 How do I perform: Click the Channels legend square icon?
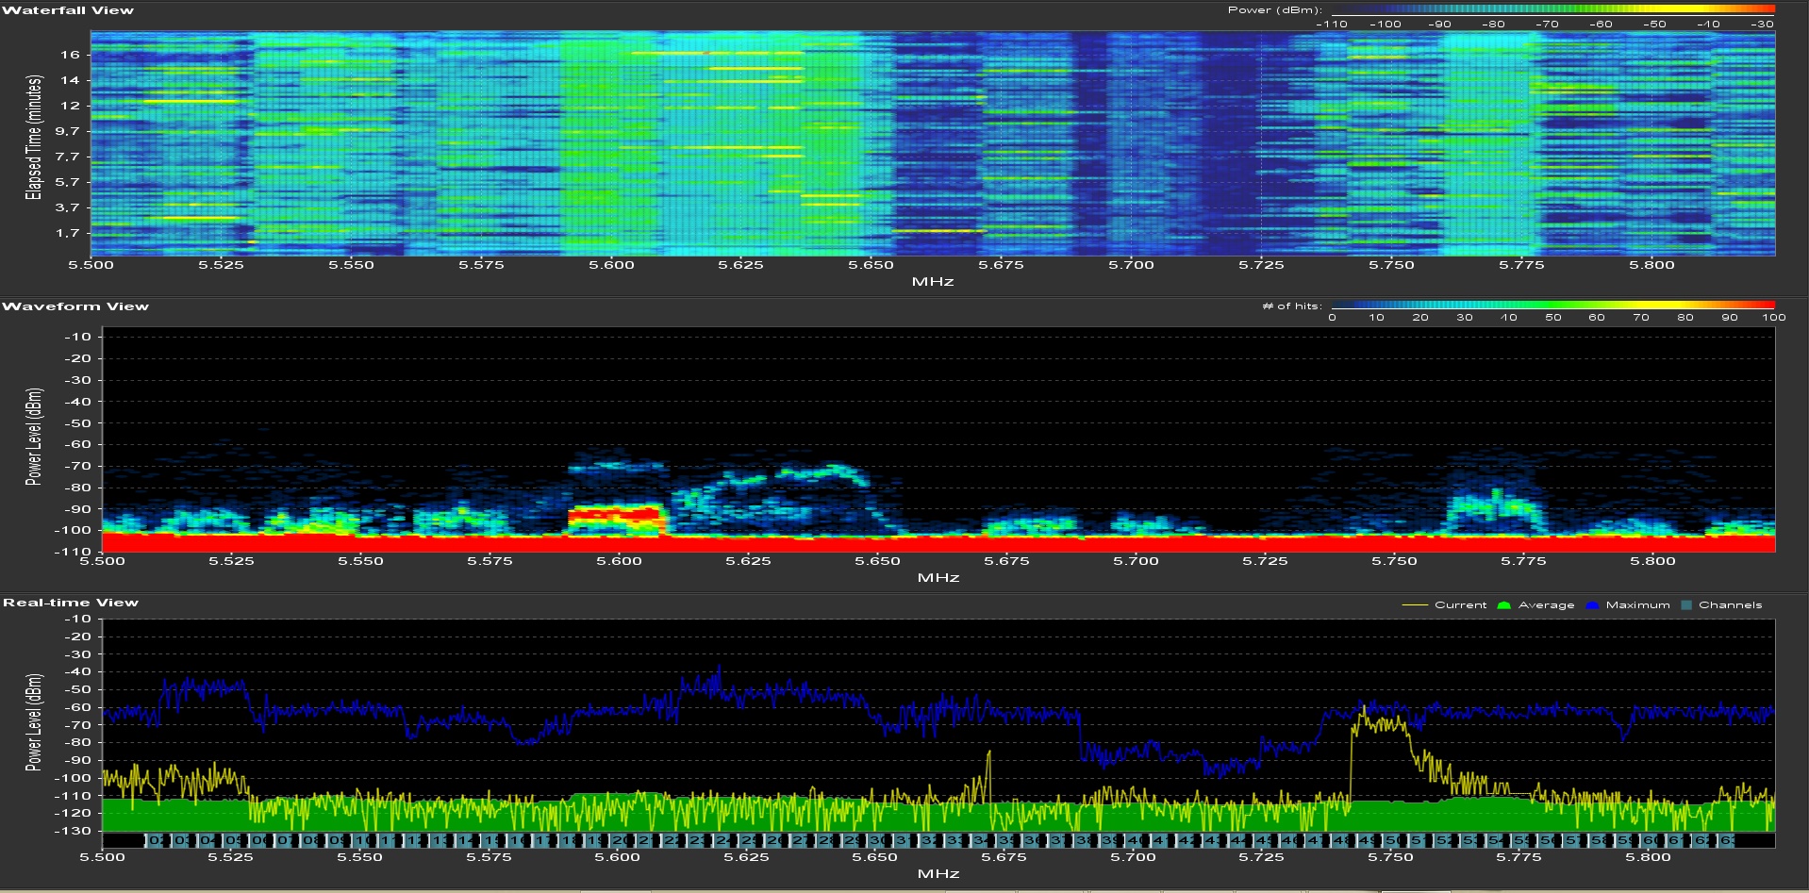pos(1686,605)
